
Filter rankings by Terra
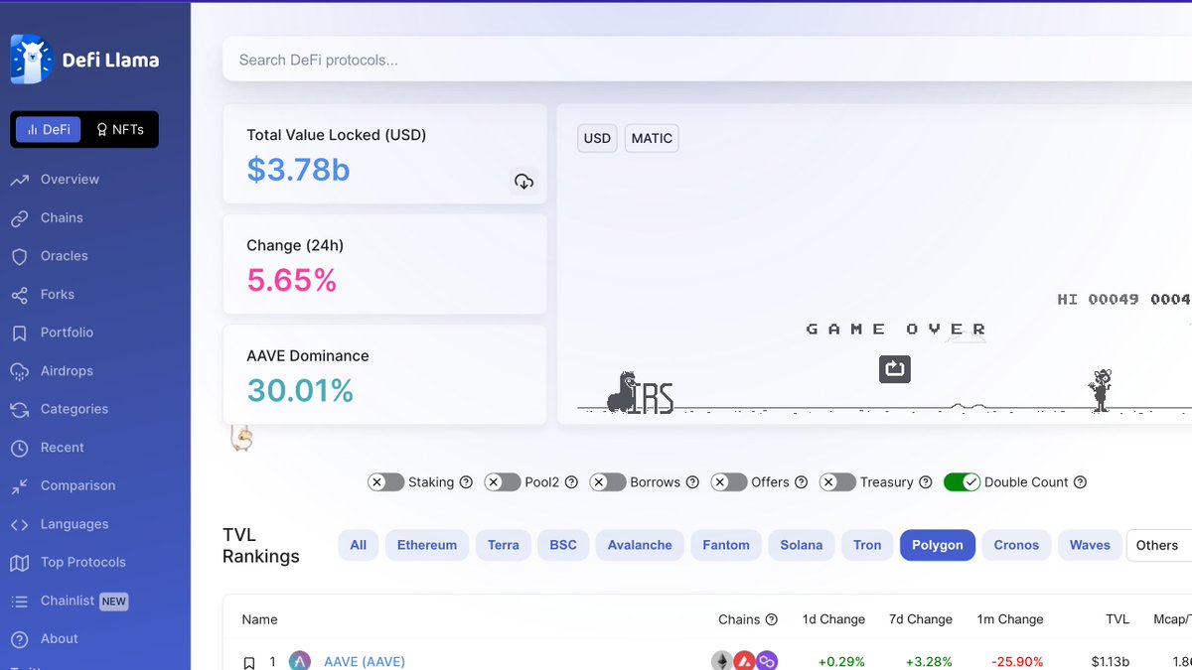coord(504,545)
